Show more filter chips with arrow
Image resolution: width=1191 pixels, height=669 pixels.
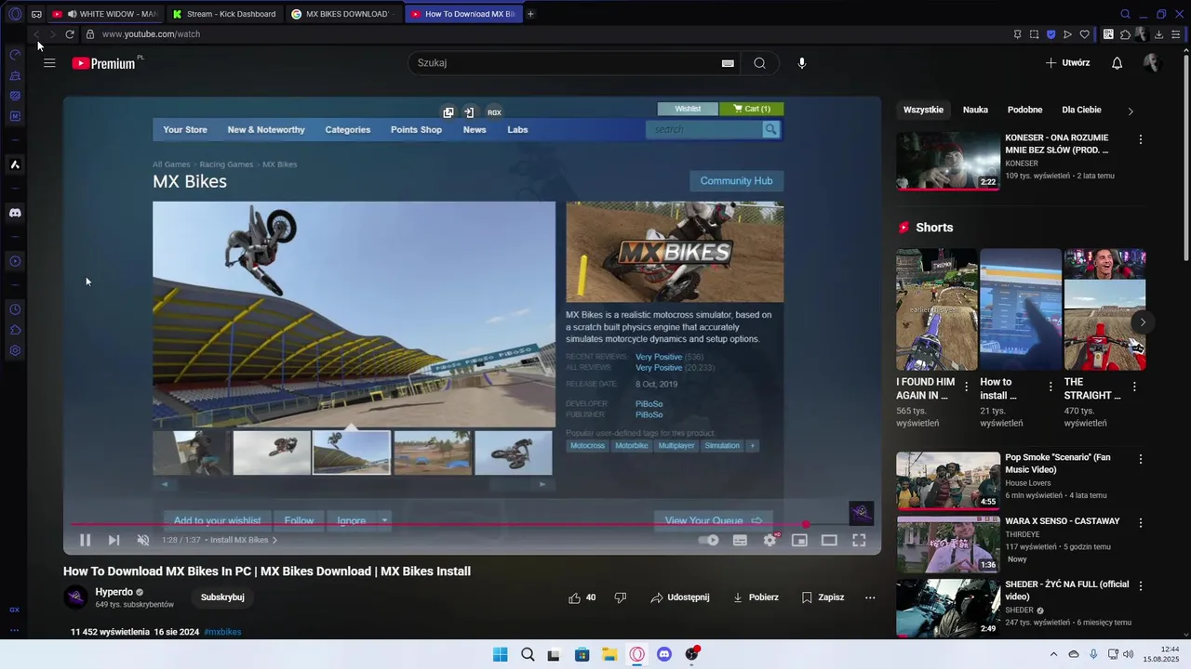point(1131,111)
